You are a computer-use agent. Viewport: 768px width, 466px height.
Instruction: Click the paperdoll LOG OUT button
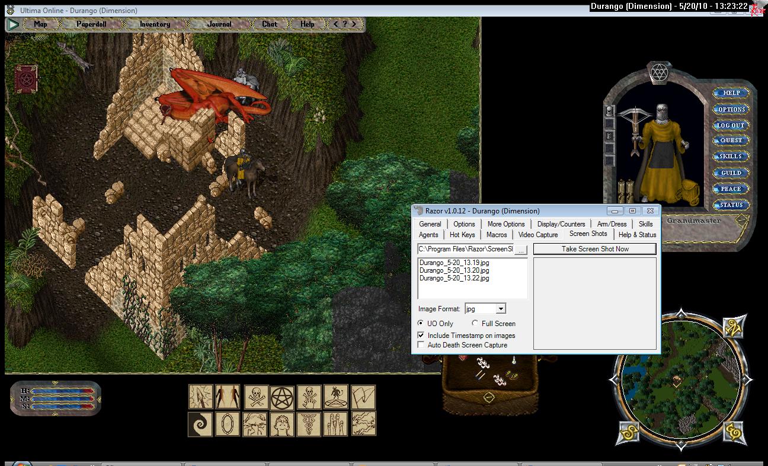[x=731, y=125]
